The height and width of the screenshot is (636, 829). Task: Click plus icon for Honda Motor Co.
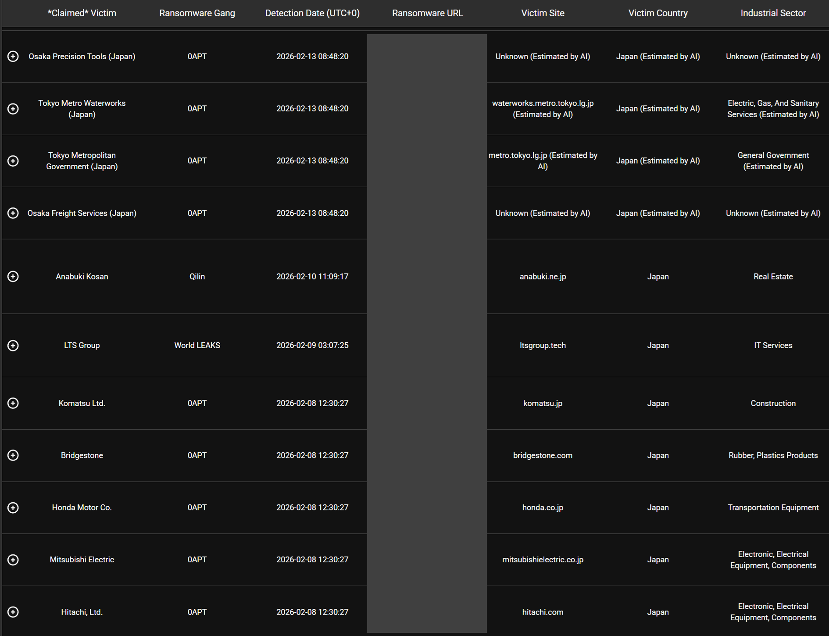[13, 508]
